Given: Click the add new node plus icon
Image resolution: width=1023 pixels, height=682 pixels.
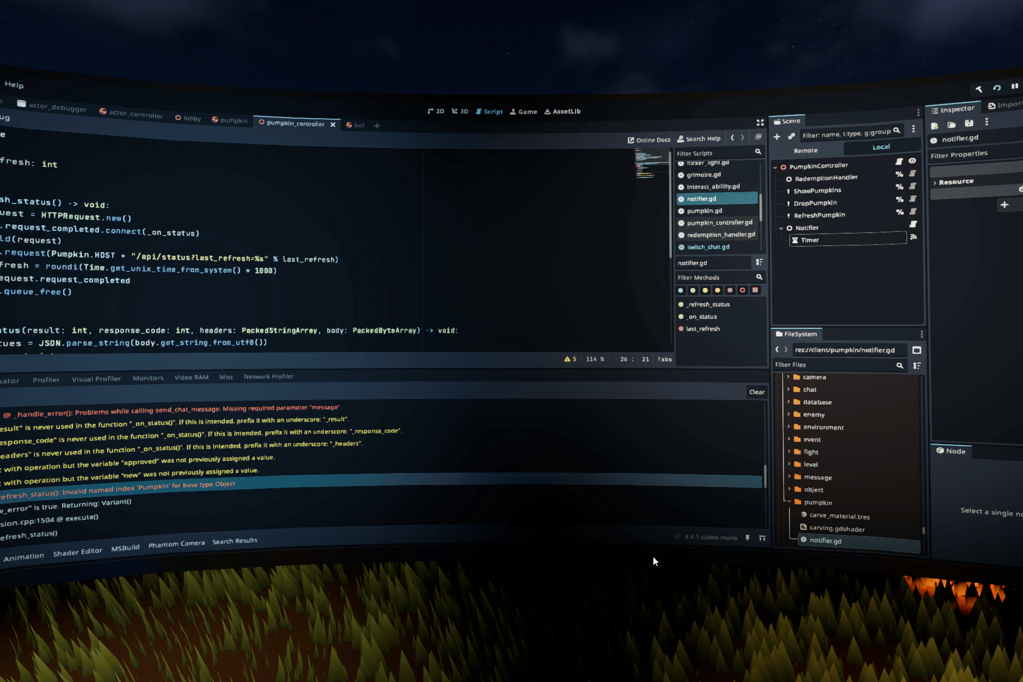Looking at the screenshot, I should [777, 137].
